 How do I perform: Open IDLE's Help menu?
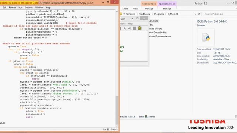(48, 7)
